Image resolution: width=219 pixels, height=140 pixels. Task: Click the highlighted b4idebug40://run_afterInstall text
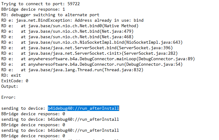(x=83, y=109)
